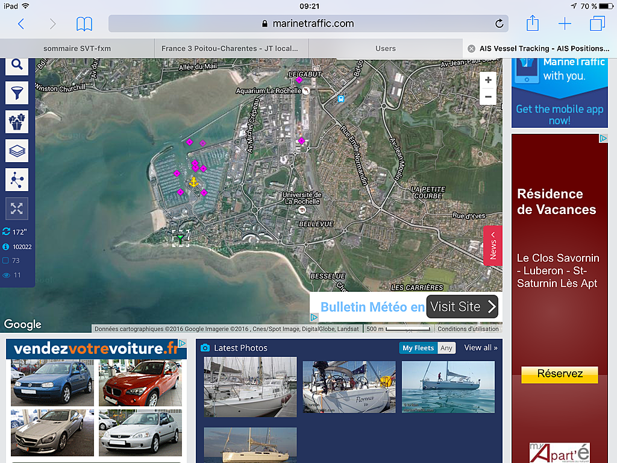Switch to France 3 Poitou-Charentes tab
This screenshot has height=463, width=617.
[231, 48]
